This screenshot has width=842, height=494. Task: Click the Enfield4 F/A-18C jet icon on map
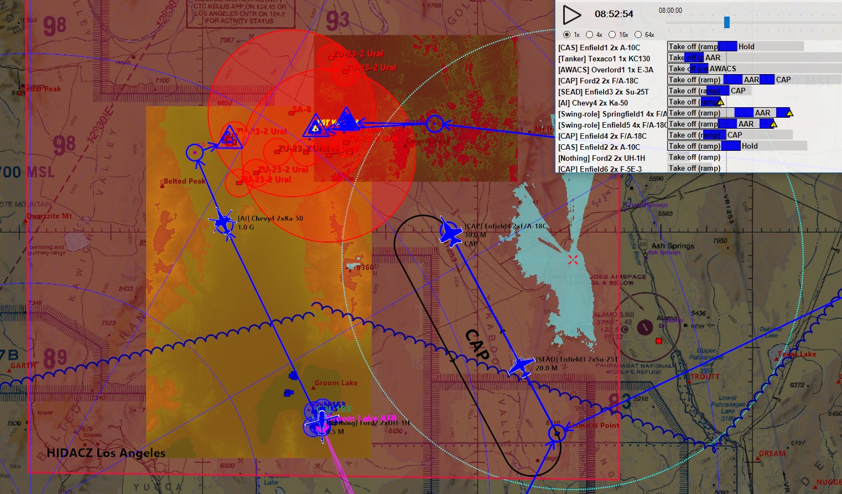coord(450,232)
